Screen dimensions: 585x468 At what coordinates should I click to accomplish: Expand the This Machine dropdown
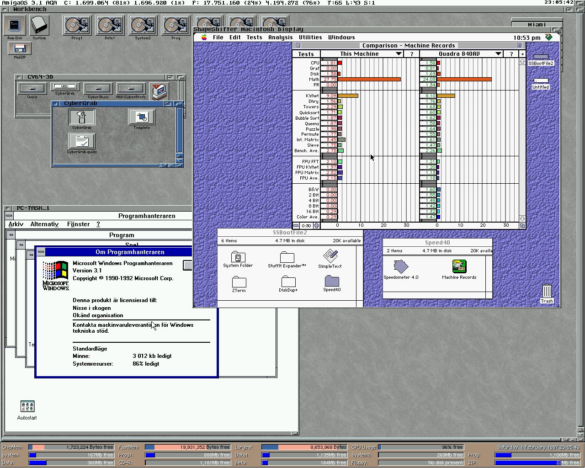coord(399,54)
